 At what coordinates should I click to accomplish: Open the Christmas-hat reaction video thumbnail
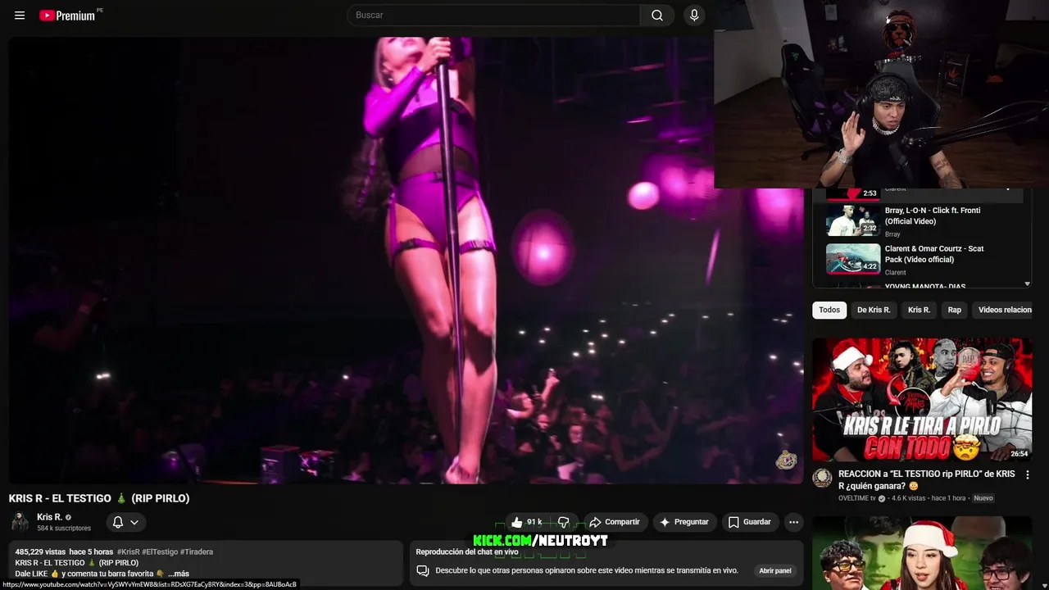point(922,553)
